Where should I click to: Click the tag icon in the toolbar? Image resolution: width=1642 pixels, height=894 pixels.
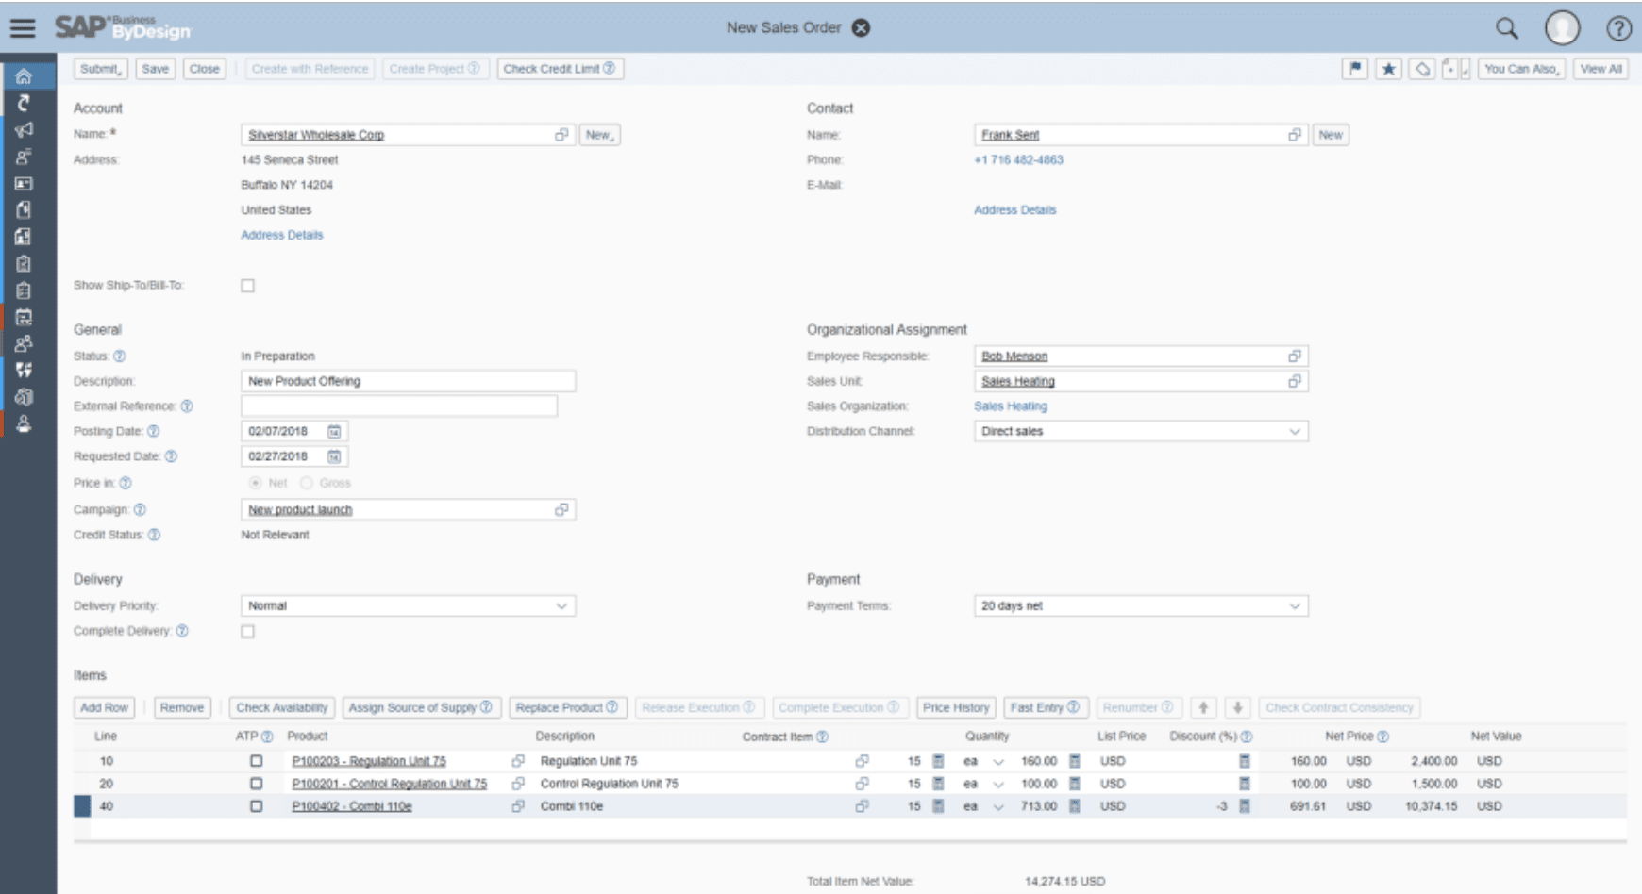[1421, 68]
